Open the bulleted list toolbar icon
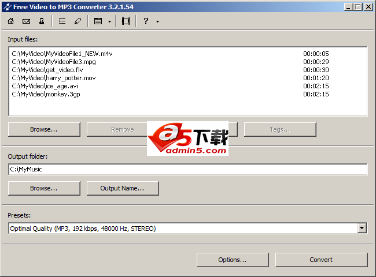Viewport: 376px width, 277px height. (62, 21)
